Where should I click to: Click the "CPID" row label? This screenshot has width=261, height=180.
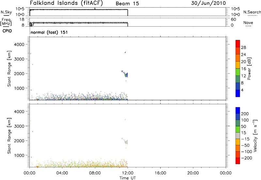pyautogui.click(x=7, y=31)
